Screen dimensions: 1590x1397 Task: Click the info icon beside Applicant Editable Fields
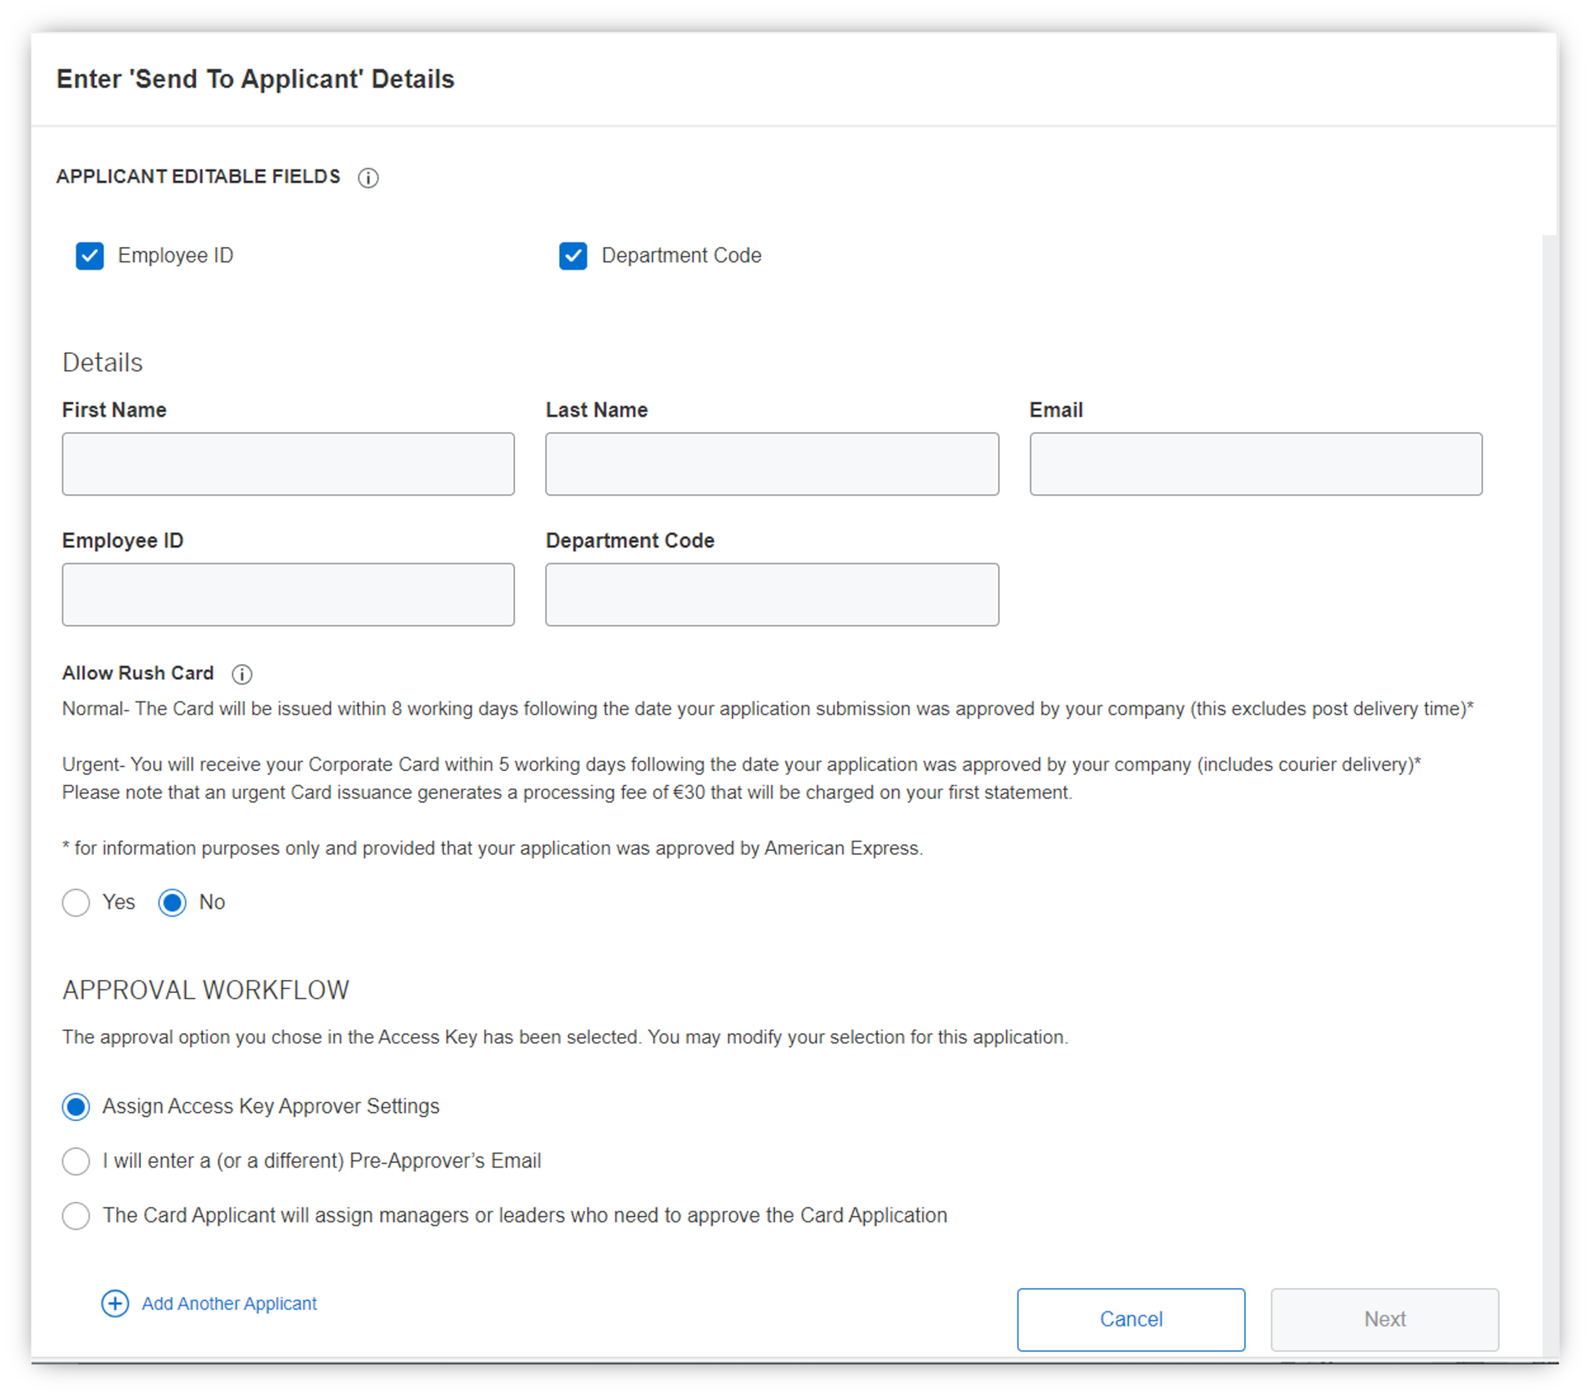point(368,179)
